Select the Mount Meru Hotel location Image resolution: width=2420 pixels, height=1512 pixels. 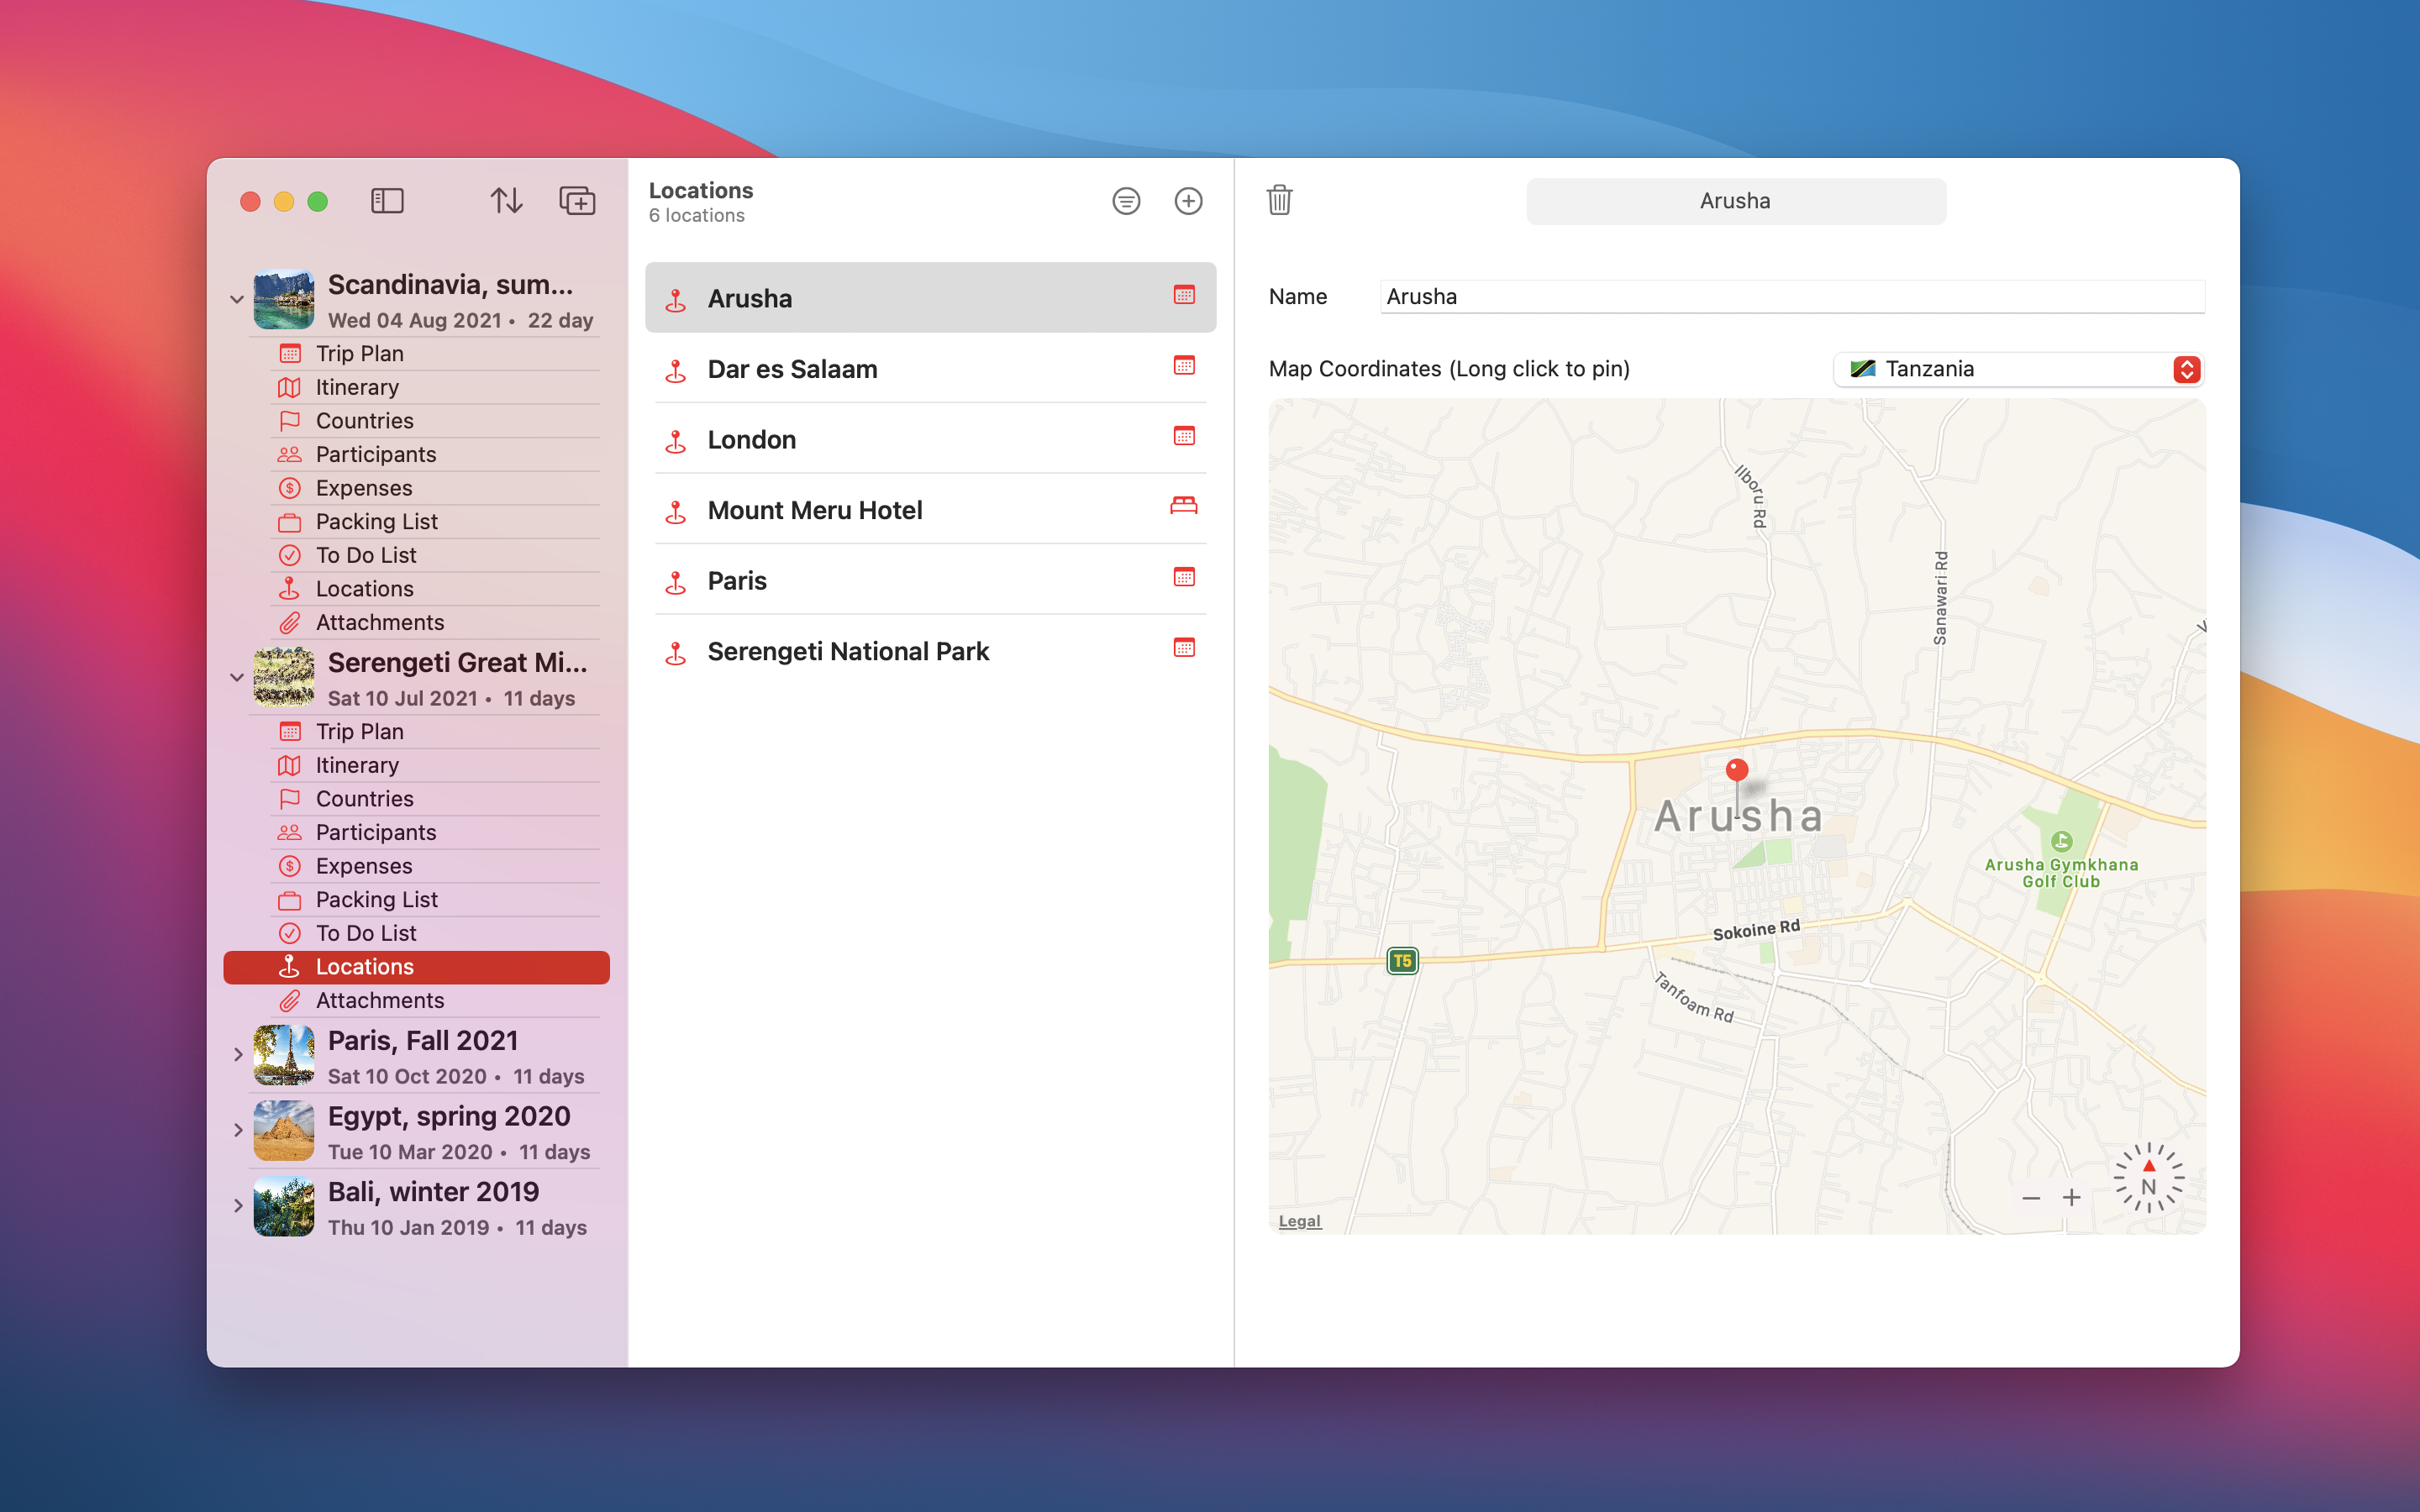tap(930, 510)
